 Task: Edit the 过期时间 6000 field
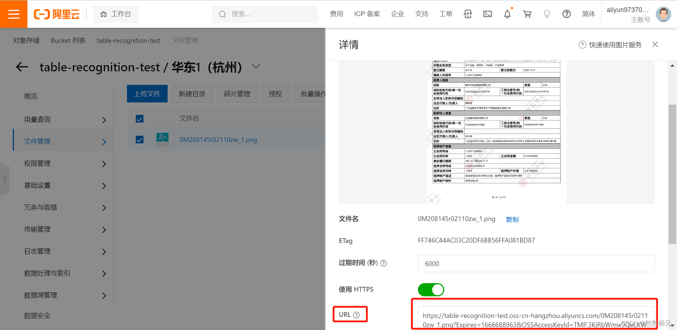click(x=536, y=263)
